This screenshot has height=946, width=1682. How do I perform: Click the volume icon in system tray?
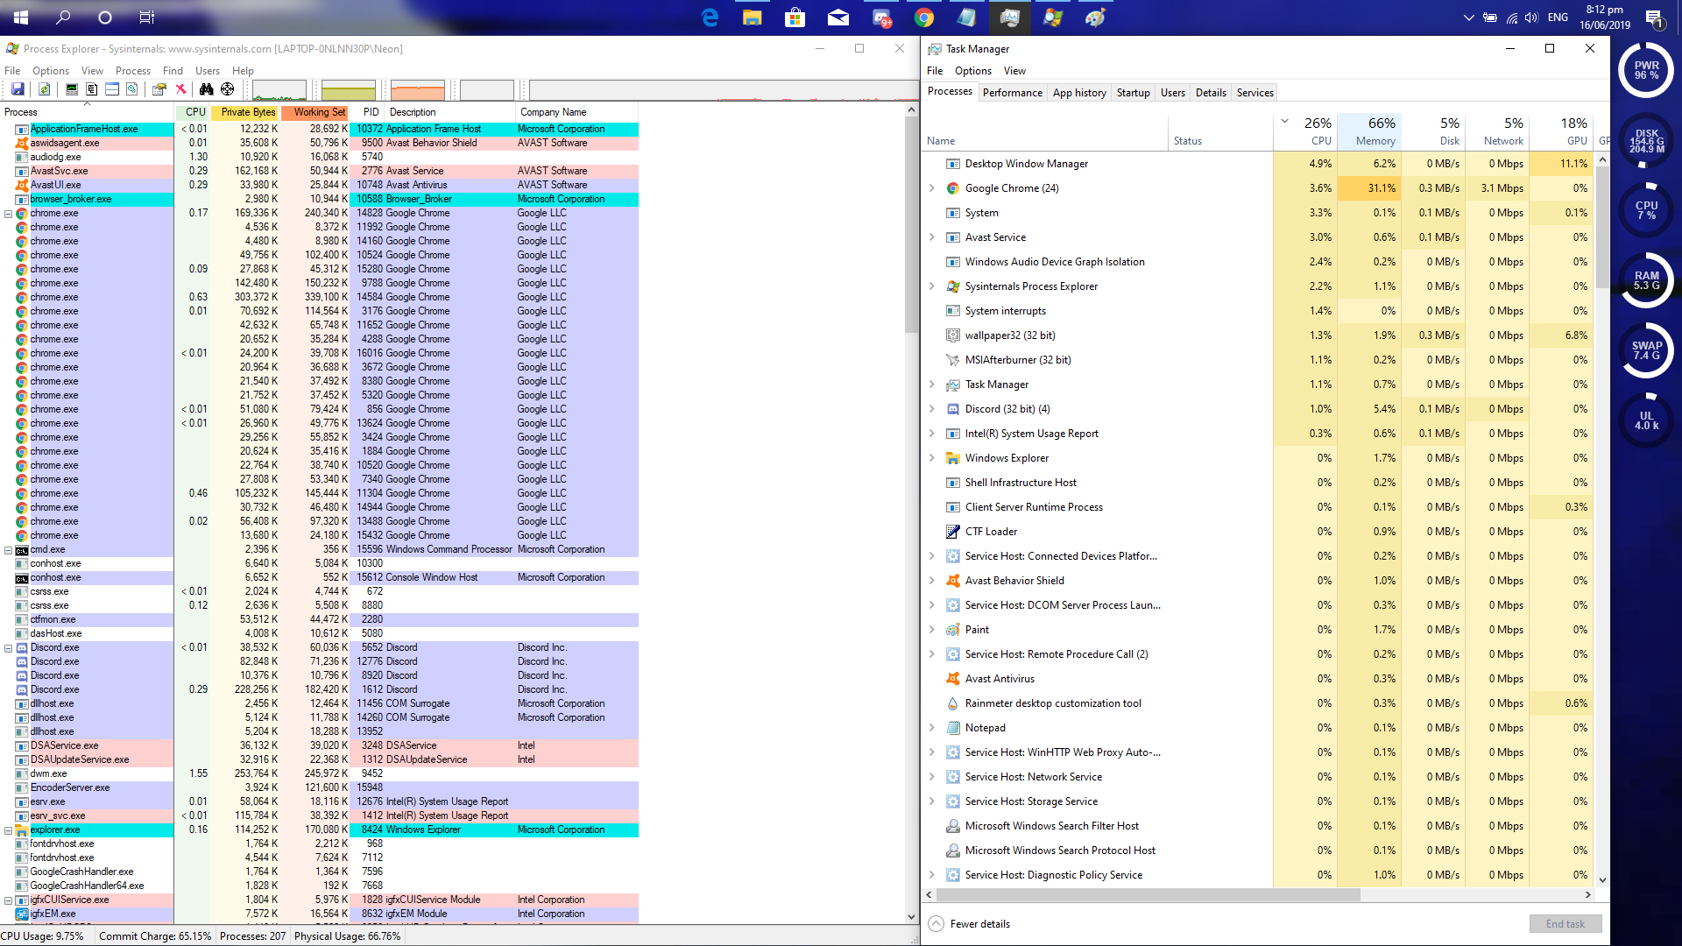[x=1531, y=18]
